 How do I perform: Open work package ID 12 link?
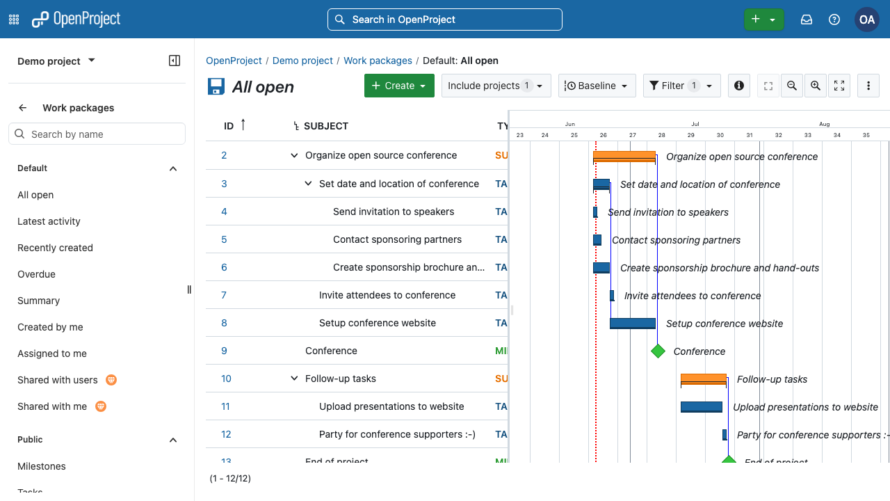click(x=226, y=434)
